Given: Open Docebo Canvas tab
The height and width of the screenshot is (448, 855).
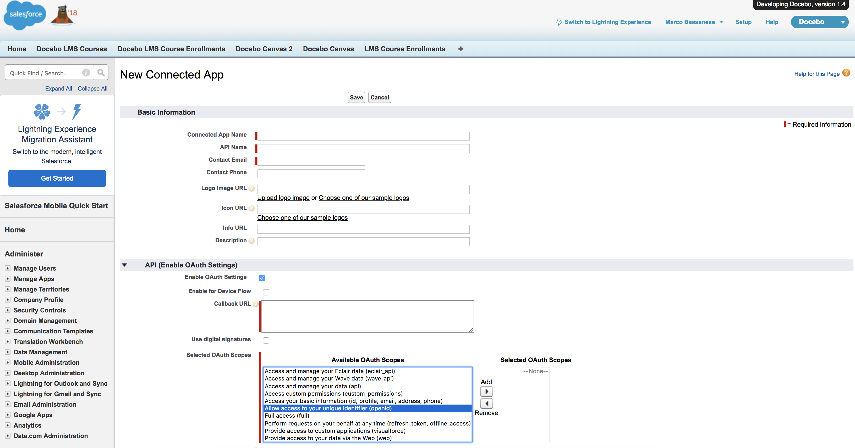Looking at the screenshot, I should [328, 49].
